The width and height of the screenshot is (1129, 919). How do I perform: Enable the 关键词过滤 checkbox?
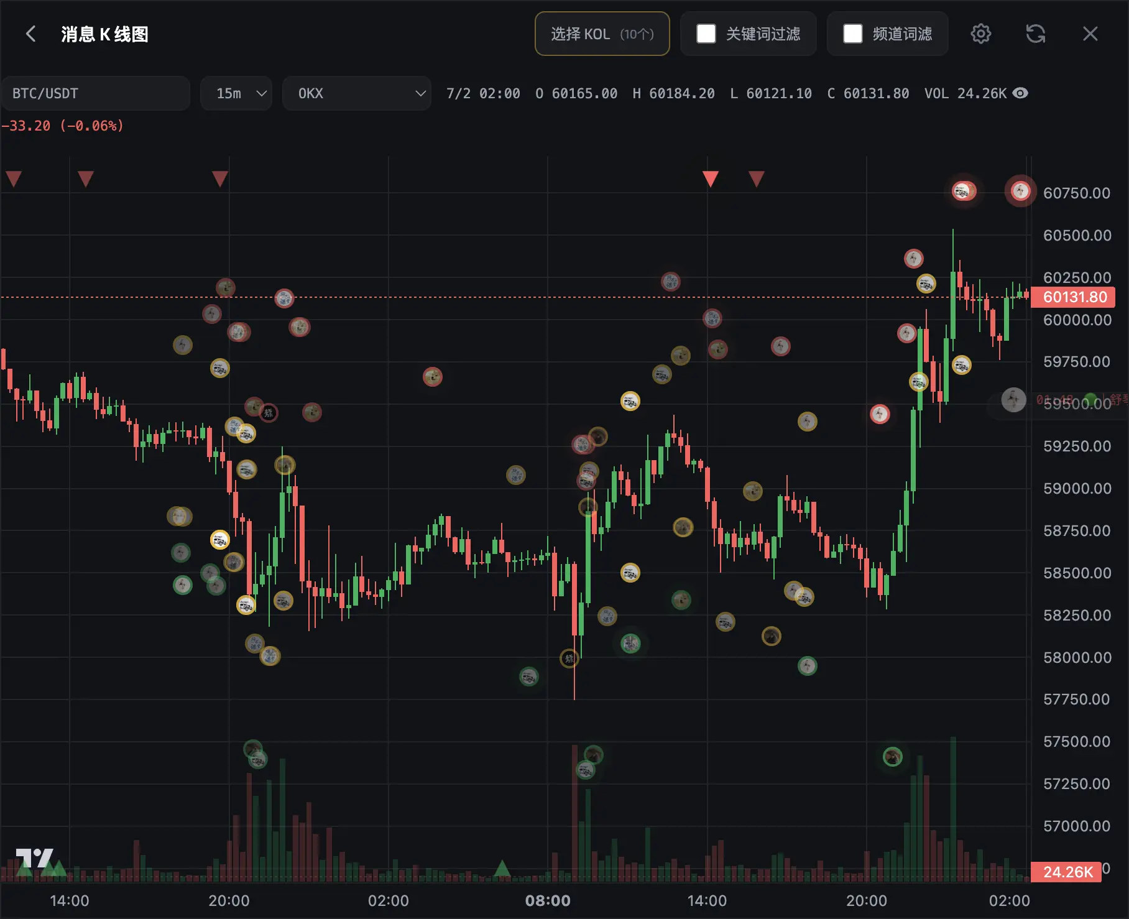pyautogui.click(x=706, y=34)
